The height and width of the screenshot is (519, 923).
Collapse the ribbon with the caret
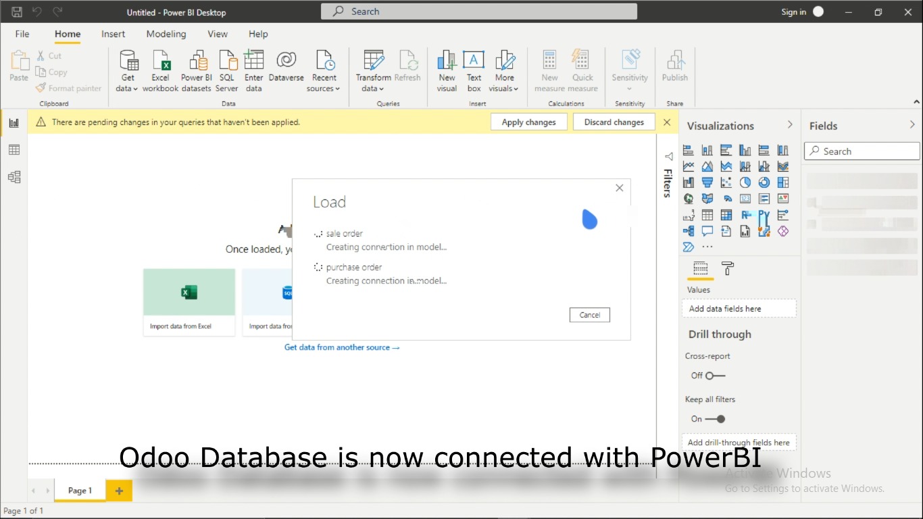click(917, 102)
